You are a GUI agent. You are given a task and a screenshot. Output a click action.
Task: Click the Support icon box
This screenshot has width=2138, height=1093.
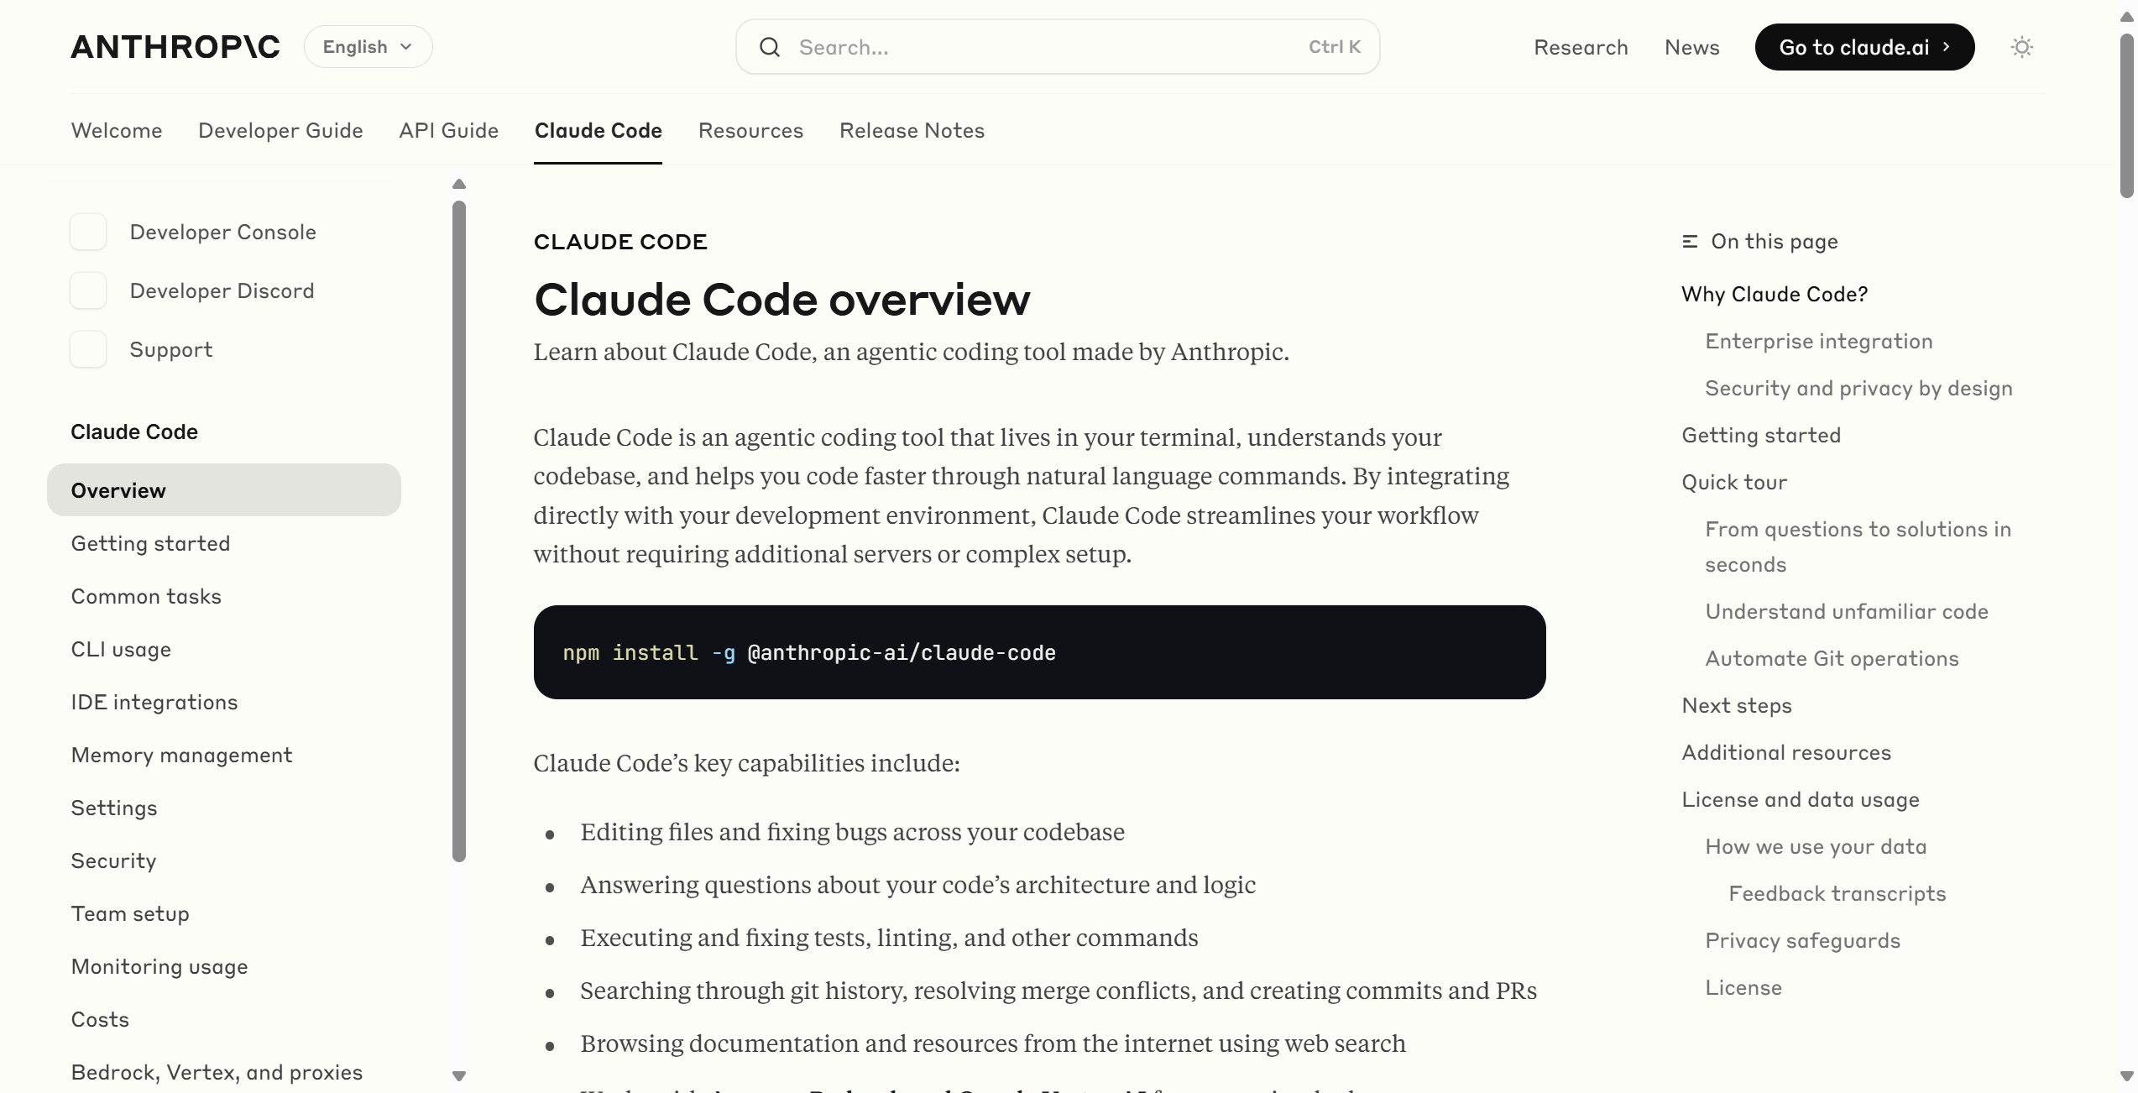88,349
